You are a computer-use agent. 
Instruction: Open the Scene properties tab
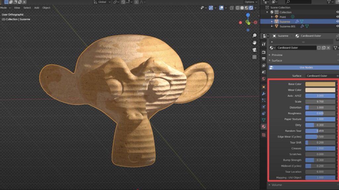point(264,72)
